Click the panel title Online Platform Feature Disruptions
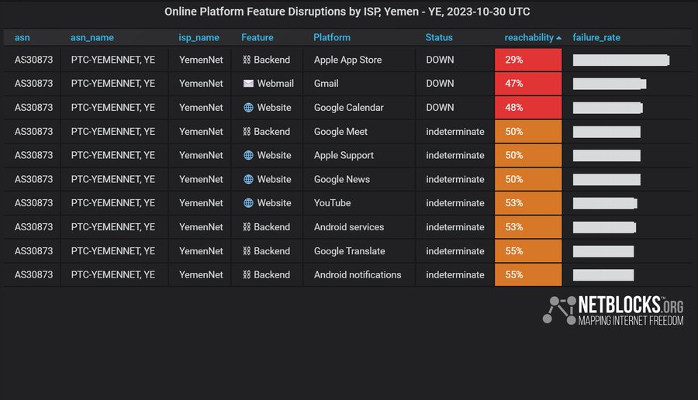The height and width of the screenshot is (400, 698). click(x=347, y=12)
